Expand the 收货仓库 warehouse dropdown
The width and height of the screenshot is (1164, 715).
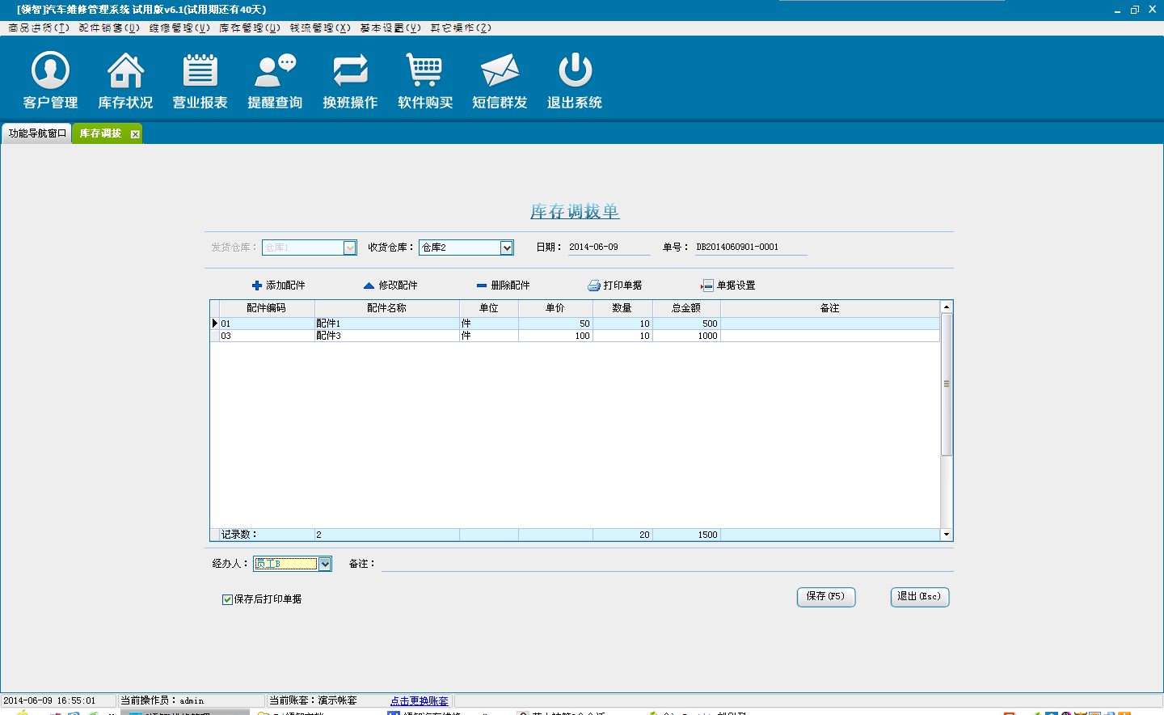[x=507, y=247]
